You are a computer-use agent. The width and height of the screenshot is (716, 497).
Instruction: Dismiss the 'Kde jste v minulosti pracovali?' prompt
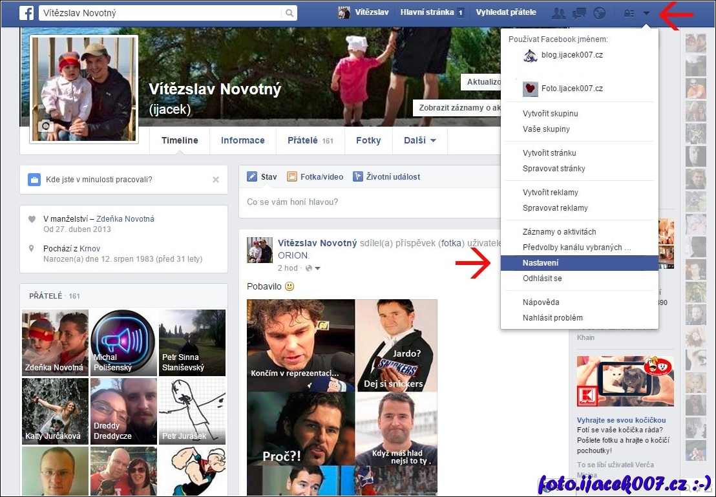tap(216, 180)
